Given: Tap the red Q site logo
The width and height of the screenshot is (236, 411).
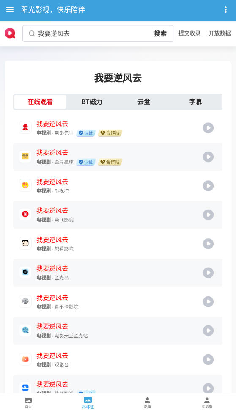Looking at the screenshot, I should pos(10,33).
